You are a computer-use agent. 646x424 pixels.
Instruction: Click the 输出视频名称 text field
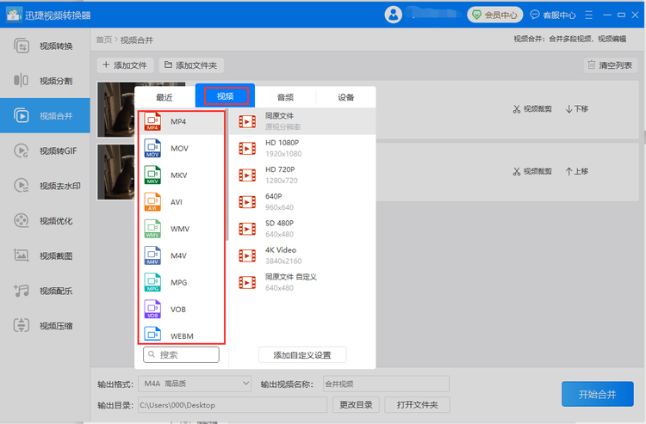[384, 384]
